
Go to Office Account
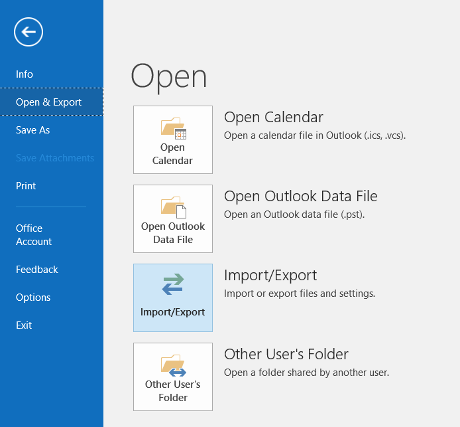(34, 235)
